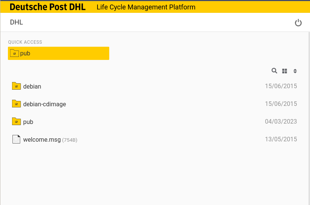Click the debian-cdimage folder icon
This screenshot has width=310, height=205.
click(17, 104)
